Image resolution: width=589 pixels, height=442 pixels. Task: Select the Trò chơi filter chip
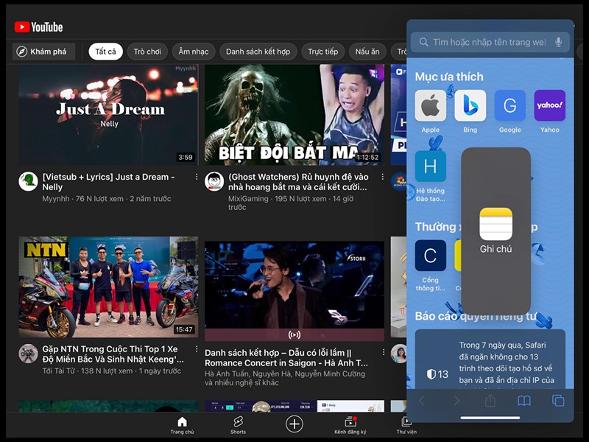click(147, 52)
